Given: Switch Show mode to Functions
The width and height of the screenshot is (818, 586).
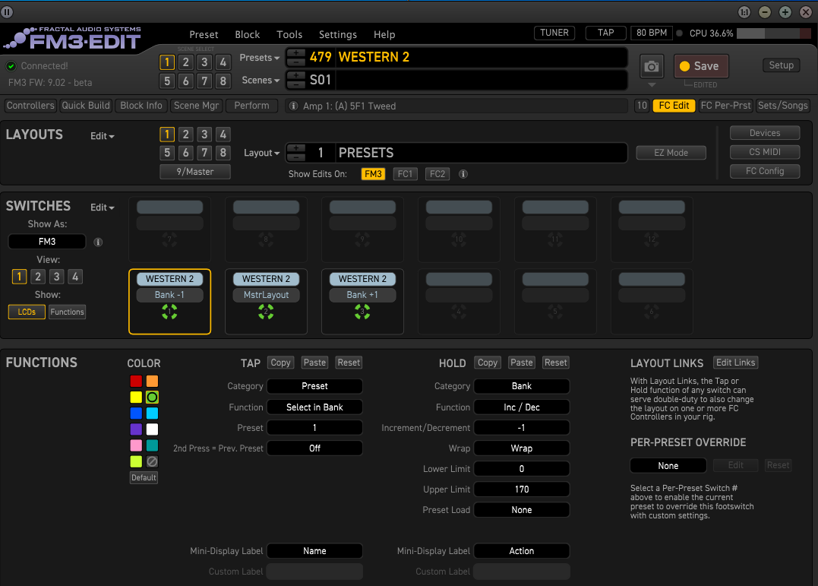Looking at the screenshot, I should point(67,312).
